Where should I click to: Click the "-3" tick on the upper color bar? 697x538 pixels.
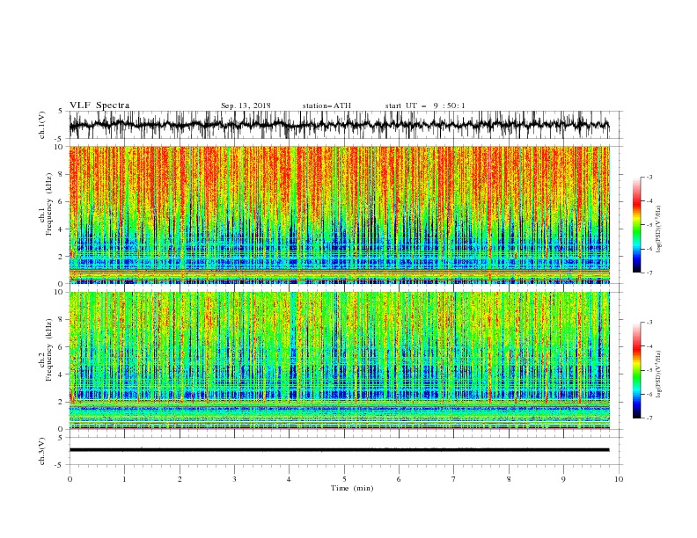click(x=649, y=177)
